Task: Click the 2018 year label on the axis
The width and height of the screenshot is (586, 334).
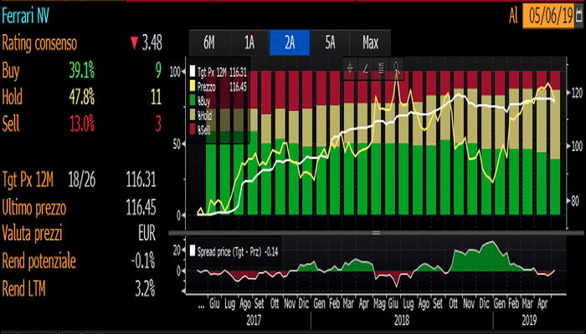Action: point(401,320)
